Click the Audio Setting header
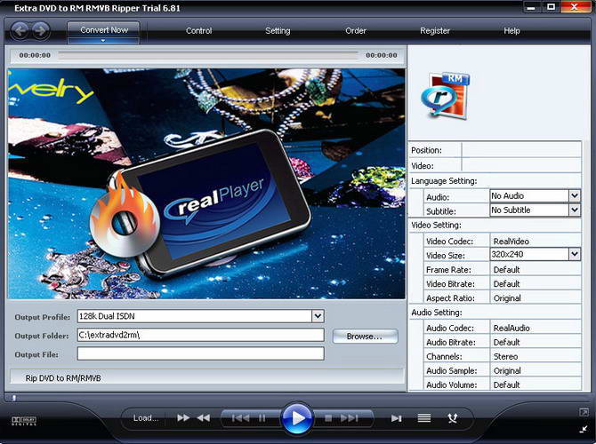This screenshot has width=596, height=444. click(437, 313)
